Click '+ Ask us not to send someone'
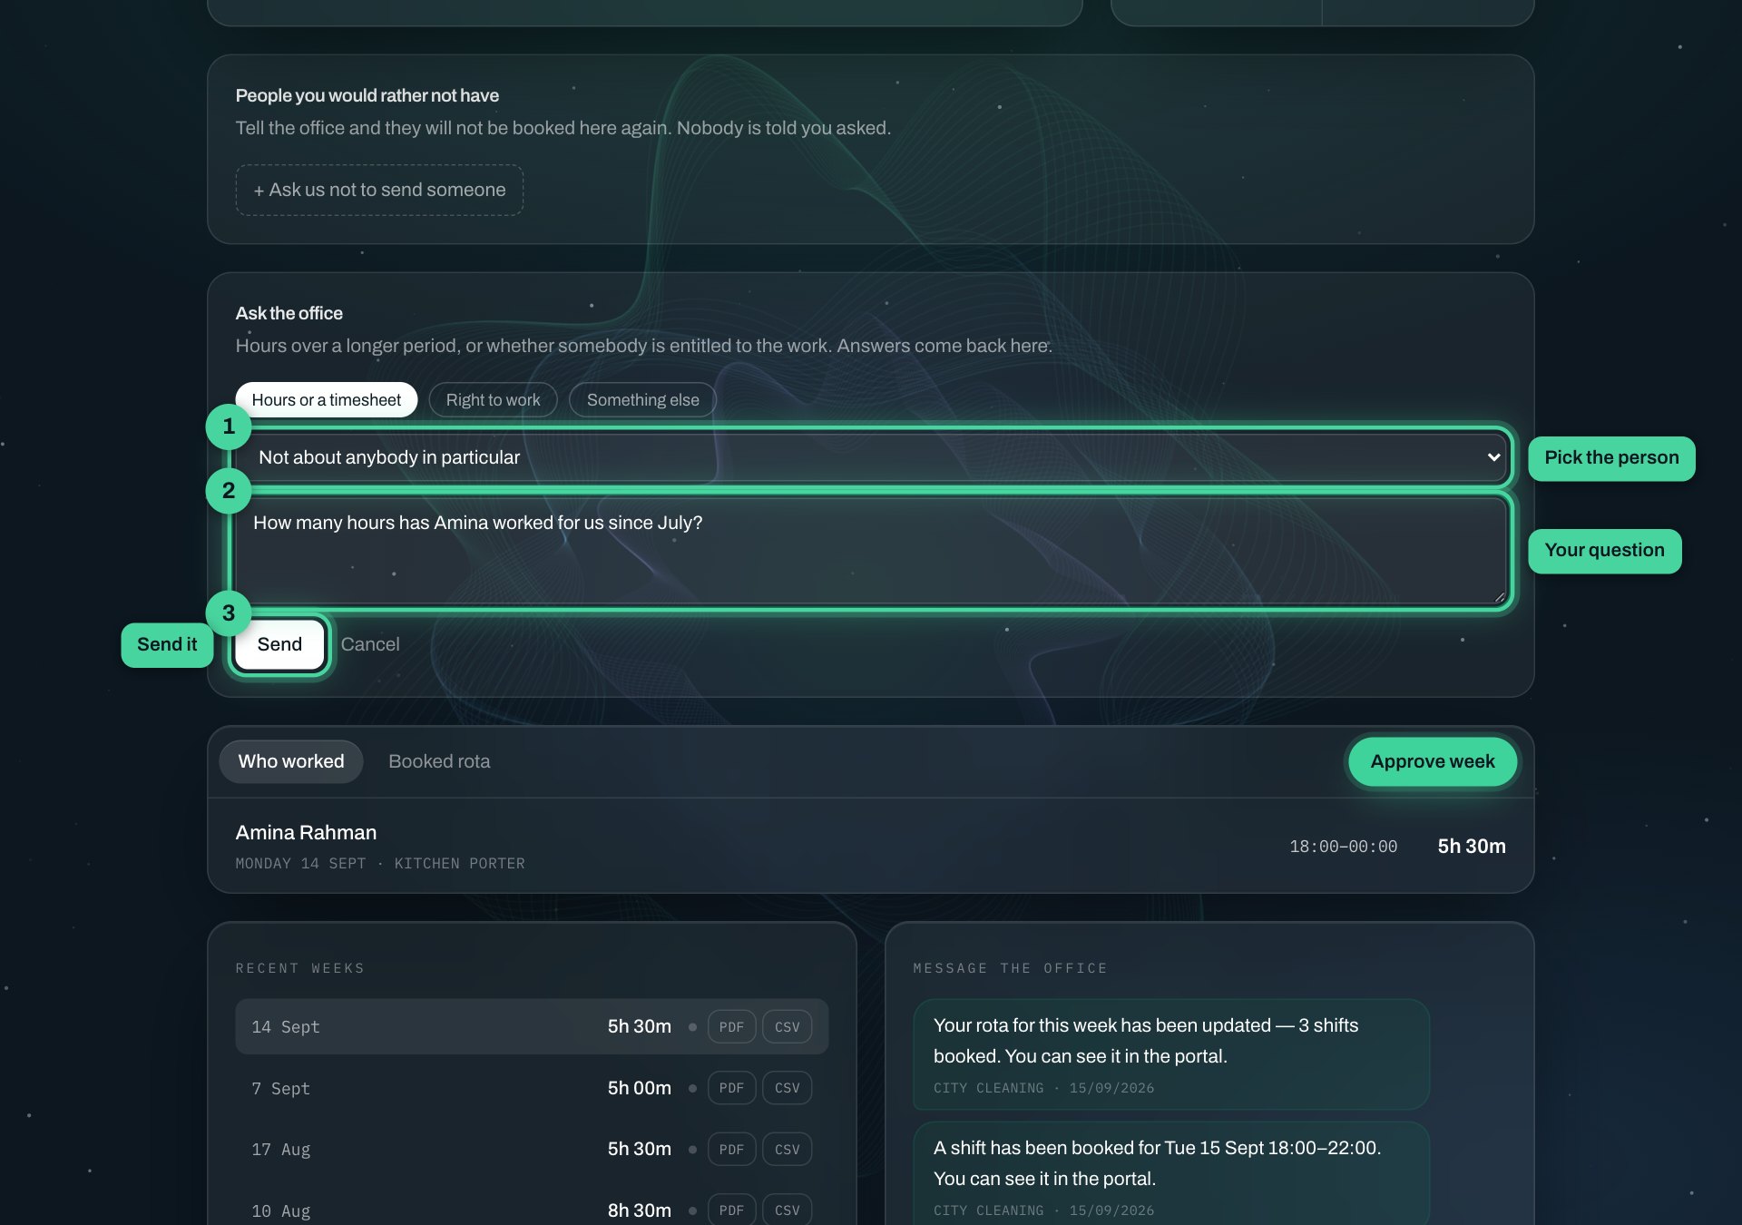The width and height of the screenshot is (1742, 1225). click(x=379, y=190)
